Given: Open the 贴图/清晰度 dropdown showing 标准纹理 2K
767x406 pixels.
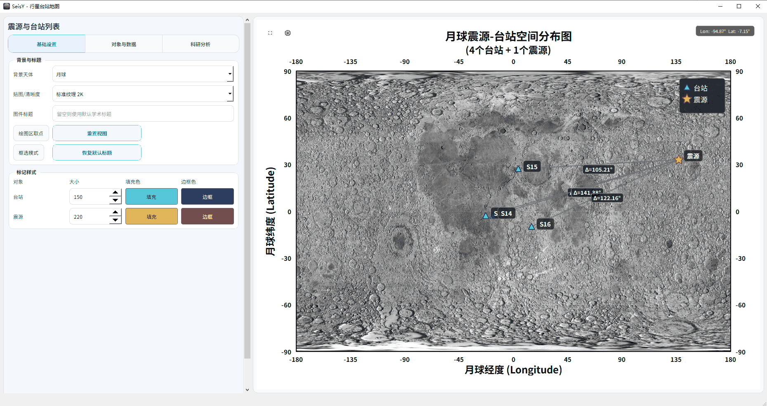Looking at the screenshot, I should tap(143, 94).
